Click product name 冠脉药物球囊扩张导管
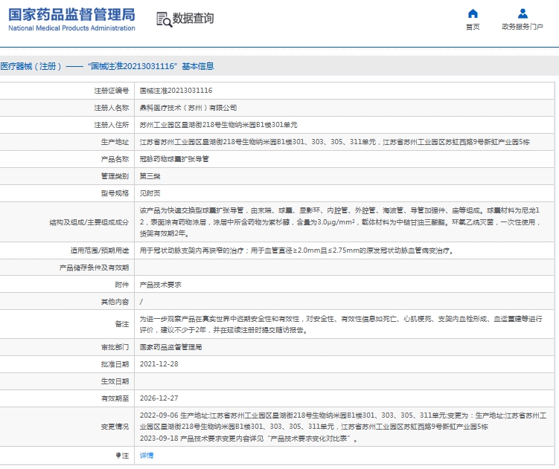The height and width of the screenshot is (469, 559). (174, 159)
